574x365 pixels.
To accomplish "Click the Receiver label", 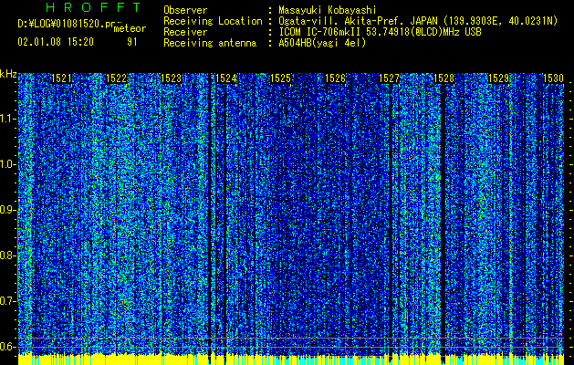I will pyautogui.click(x=185, y=32).
